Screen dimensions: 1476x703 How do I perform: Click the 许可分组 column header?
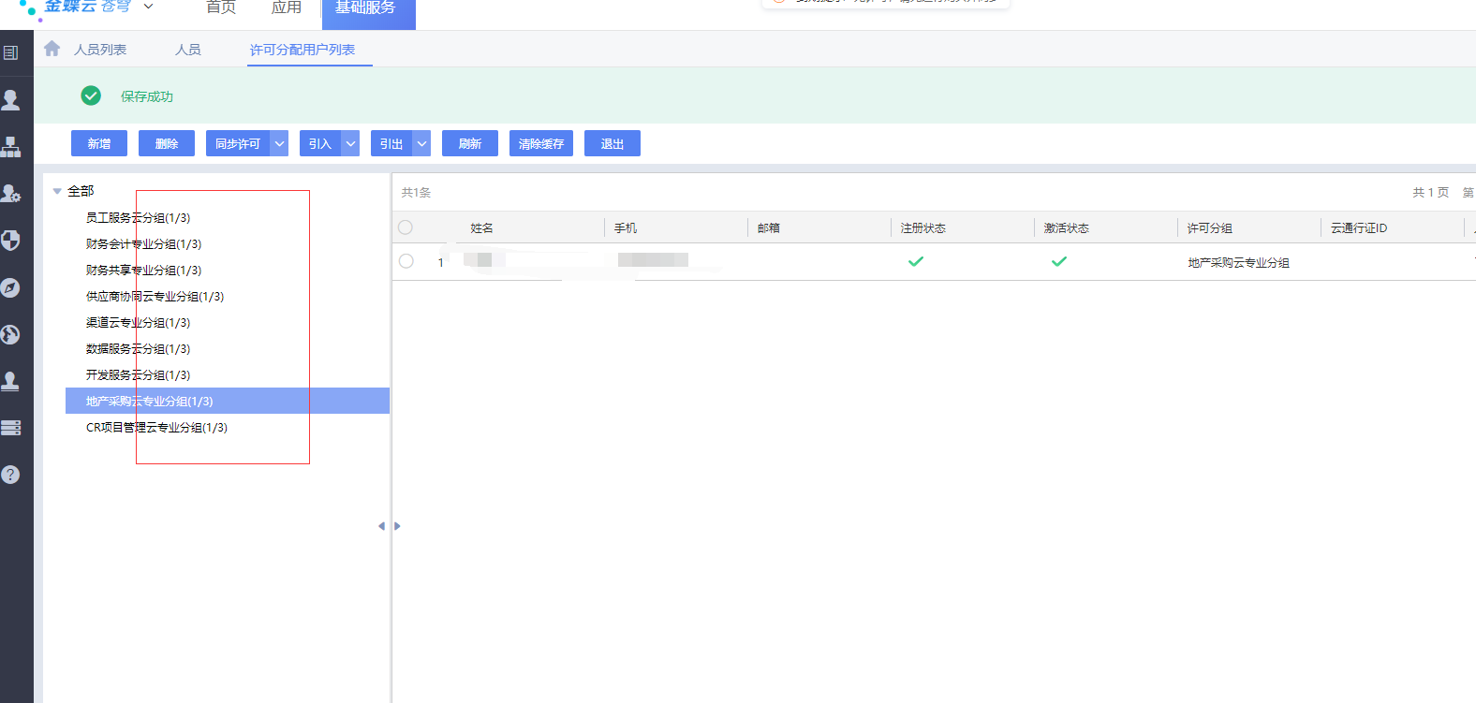tap(1210, 228)
